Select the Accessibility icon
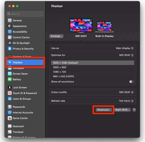 coord(10,32)
